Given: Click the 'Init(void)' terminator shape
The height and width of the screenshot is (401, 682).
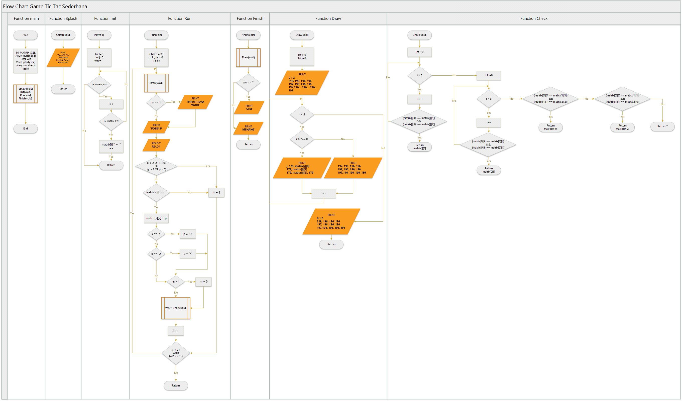Looking at the screenshot, I should [99, 35].
